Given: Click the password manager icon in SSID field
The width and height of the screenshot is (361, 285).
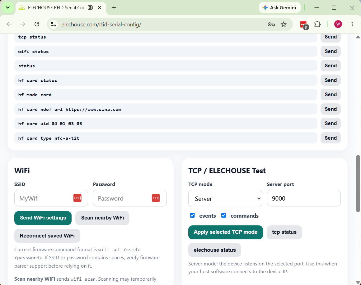Looking at the screenshot, I should point(77,198).
